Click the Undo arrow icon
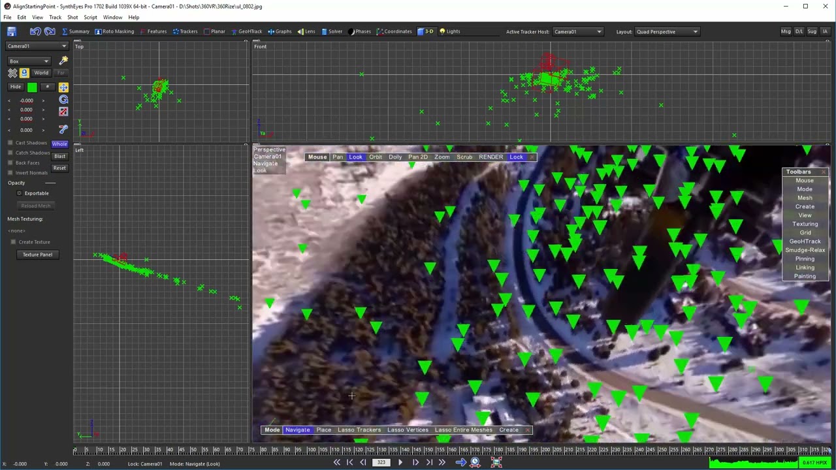Image resolution: width=836 pixels, height=470 pixels. click(35, 31)
